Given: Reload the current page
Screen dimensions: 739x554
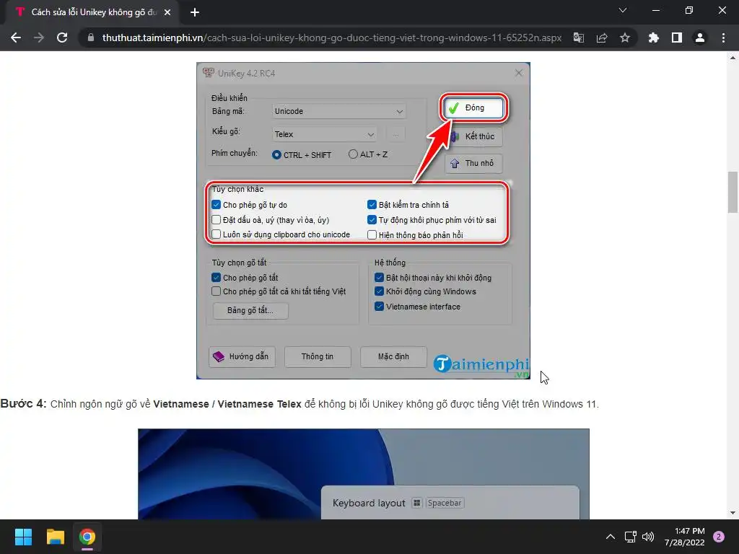Looking at the screenshot, I should tap(62, 38).
